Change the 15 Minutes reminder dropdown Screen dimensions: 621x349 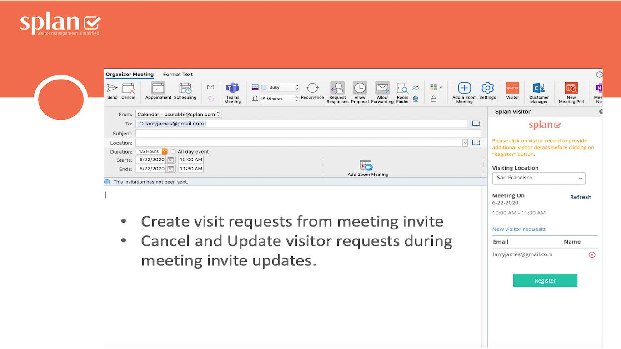(x=279, y=99)
